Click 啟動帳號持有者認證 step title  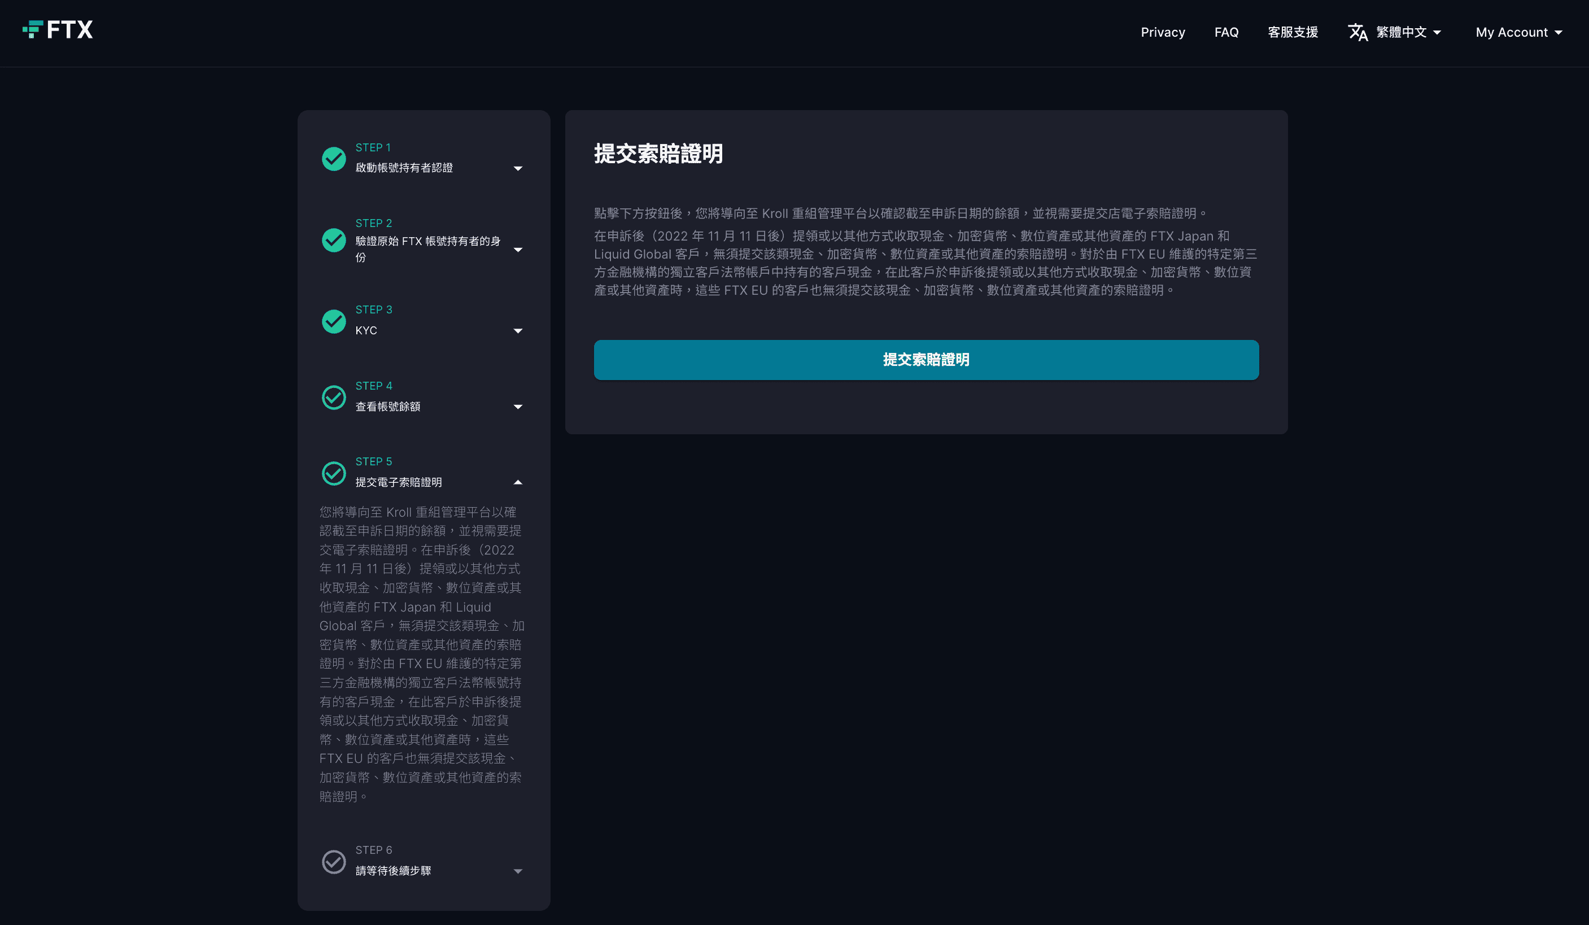click(x=404, y=168)
